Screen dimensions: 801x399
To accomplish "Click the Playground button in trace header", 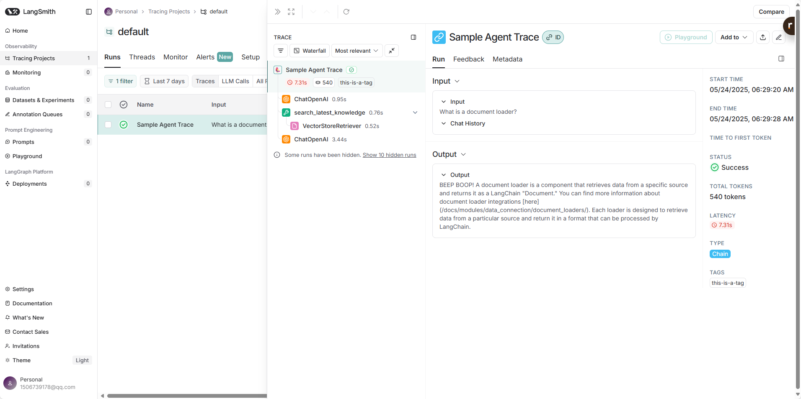I will [686, 37].
